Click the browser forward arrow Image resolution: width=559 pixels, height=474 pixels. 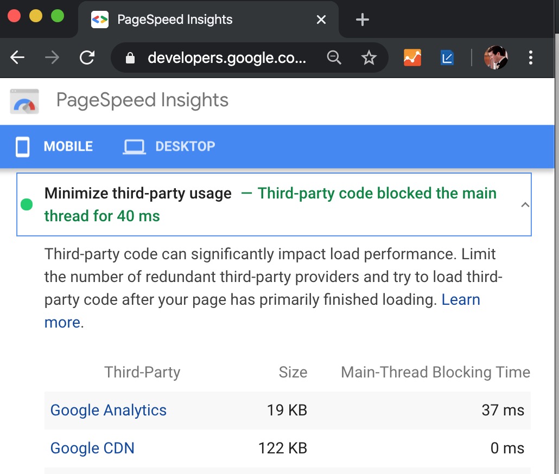(52, 57)
